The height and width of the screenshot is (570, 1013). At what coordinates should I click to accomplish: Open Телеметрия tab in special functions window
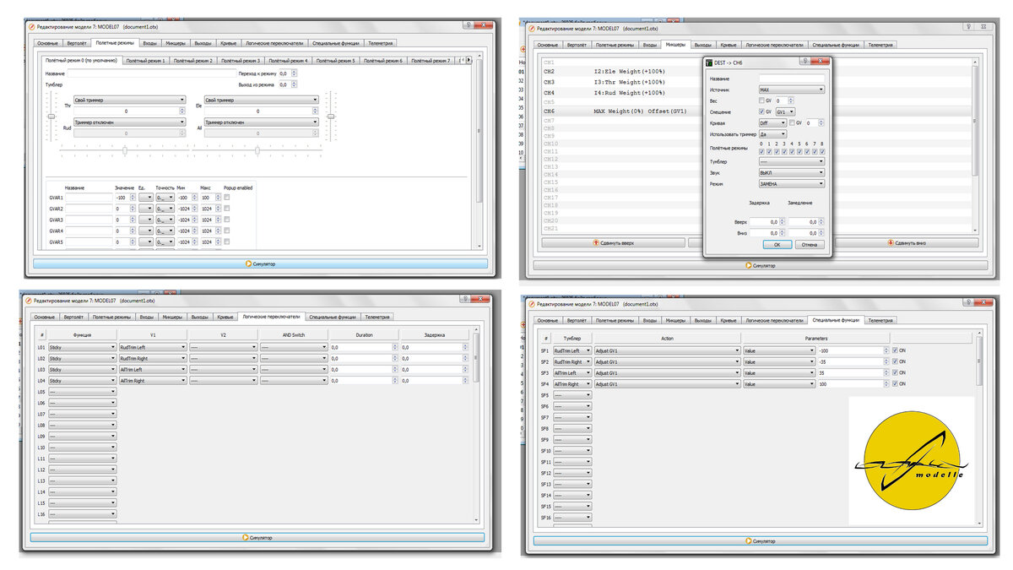tap(880, 320)
